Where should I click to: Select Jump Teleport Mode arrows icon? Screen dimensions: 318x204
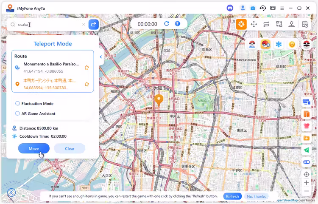254,24
